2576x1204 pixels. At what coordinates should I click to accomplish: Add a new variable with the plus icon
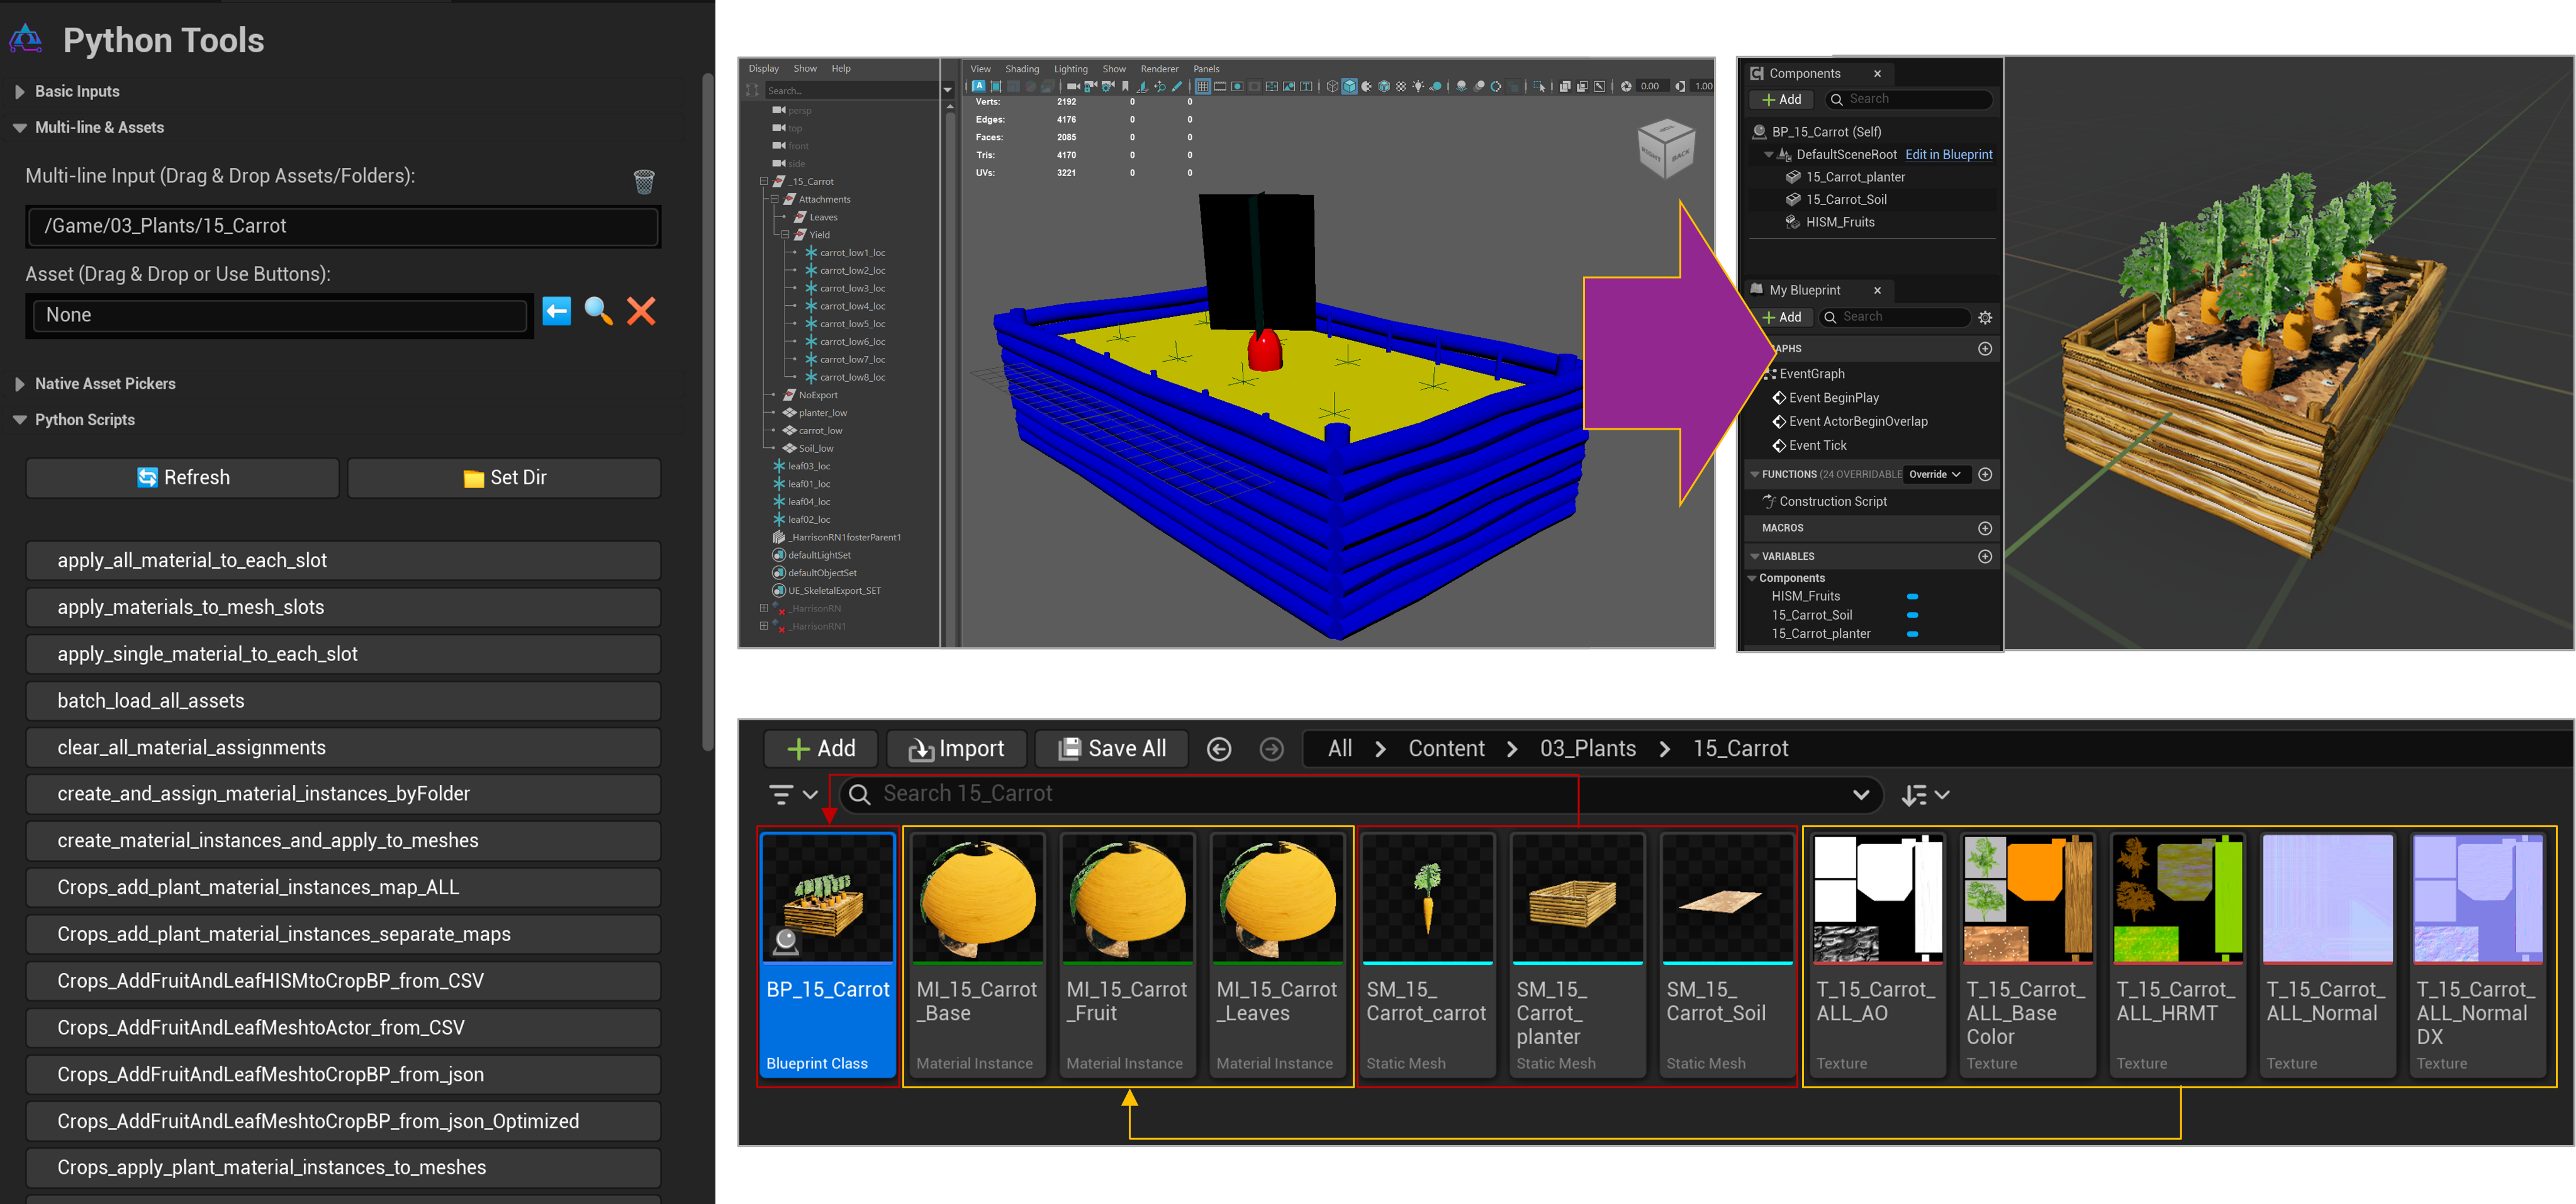pos(1985,556)
